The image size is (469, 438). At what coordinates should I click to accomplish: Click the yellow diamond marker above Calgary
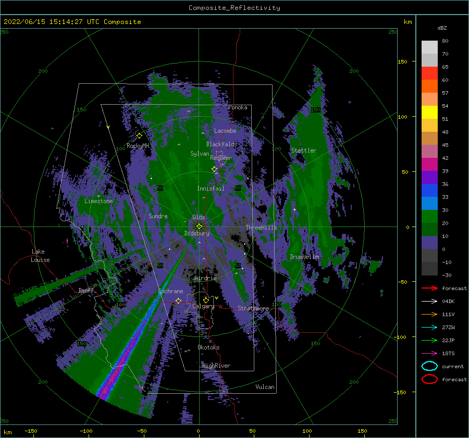(x=206, y=300)
